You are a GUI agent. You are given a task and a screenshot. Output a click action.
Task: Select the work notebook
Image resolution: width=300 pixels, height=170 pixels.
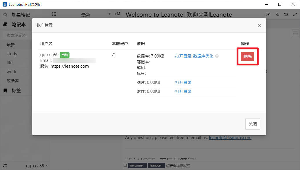pos(11,72)
